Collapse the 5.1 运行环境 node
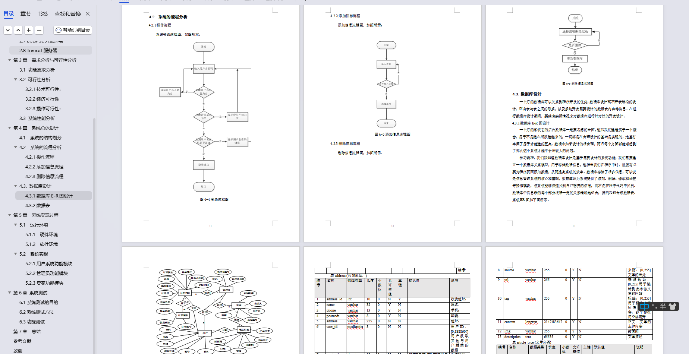 pyautogui.click(x=16, y=225)
